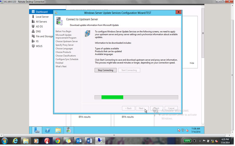235x146 pixels.
Task: Click the Next button in wizard
Action: pyautogui.click(x=142, y=108)
